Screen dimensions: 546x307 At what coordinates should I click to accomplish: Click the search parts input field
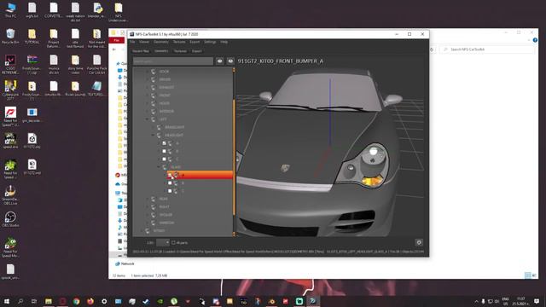coord(173,61)
